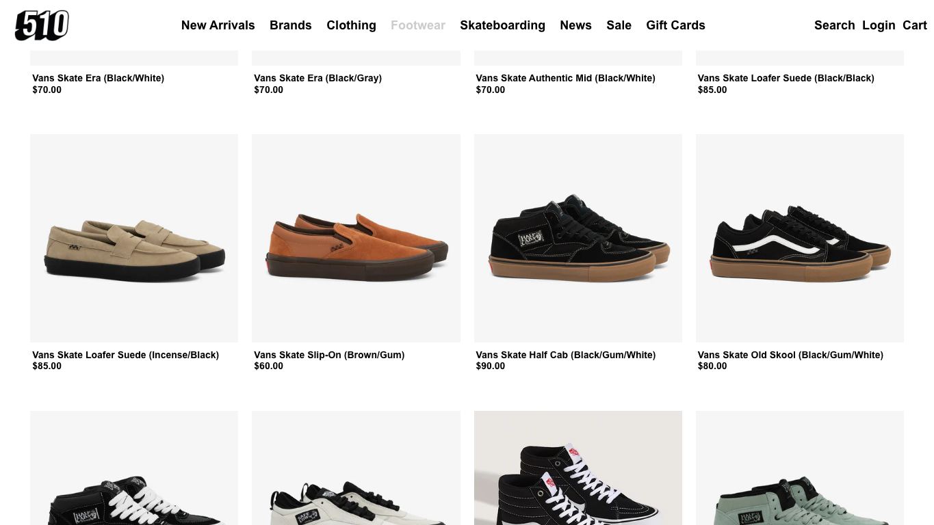Open the brown Slip-On shoe thumbnail
Screen dimensions: 934x525
[x=356, y=238]
